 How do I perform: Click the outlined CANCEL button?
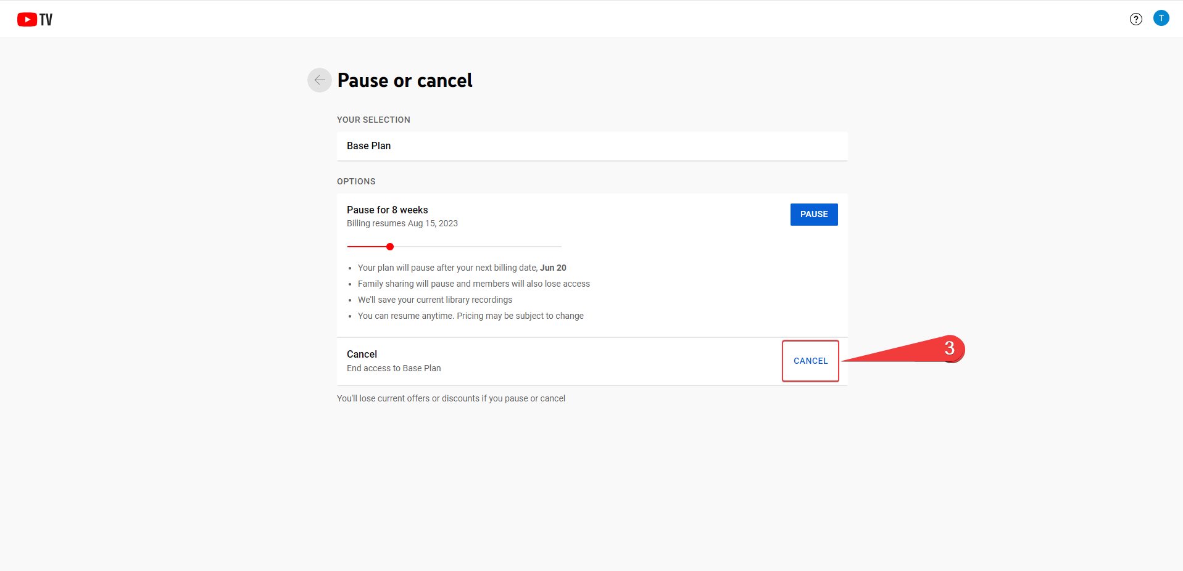tap(810, 361)
